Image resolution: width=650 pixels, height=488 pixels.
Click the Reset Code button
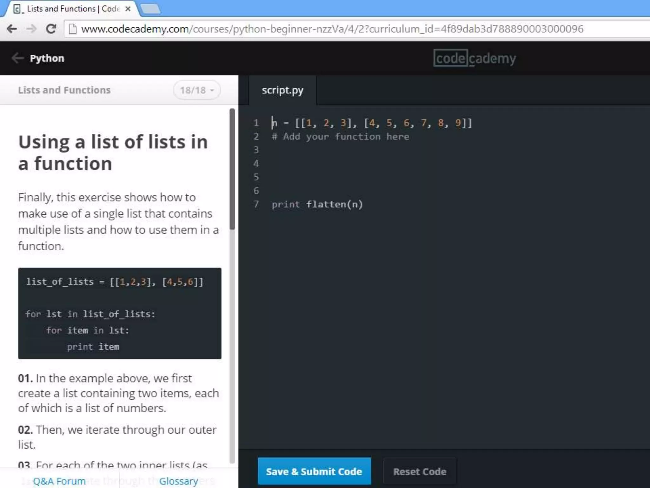420,471
